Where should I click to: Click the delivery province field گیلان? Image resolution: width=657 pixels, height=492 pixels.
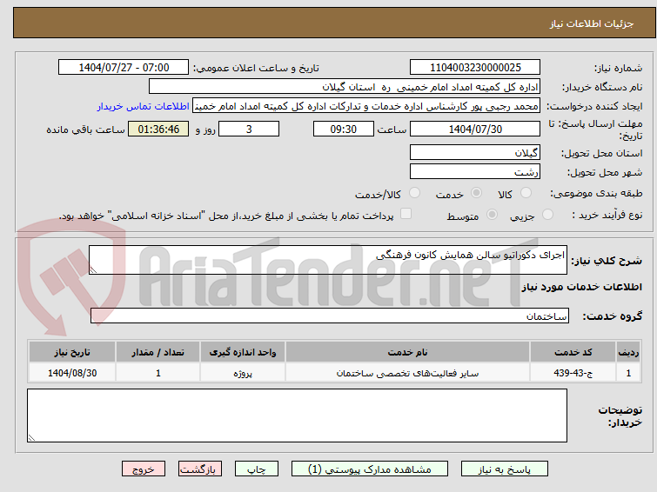(x=475, y=152)
